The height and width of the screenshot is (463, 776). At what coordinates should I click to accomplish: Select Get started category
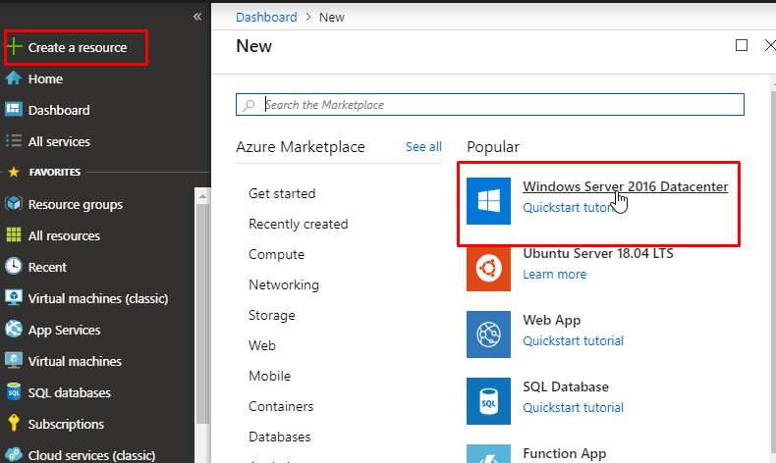click(x=282, y=193)
